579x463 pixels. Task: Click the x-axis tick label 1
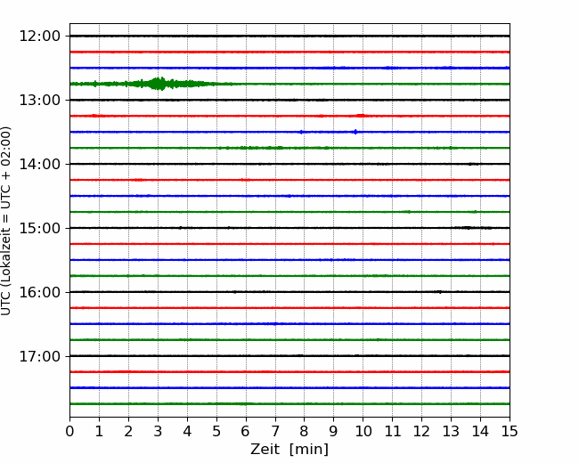tap(99, 431)
